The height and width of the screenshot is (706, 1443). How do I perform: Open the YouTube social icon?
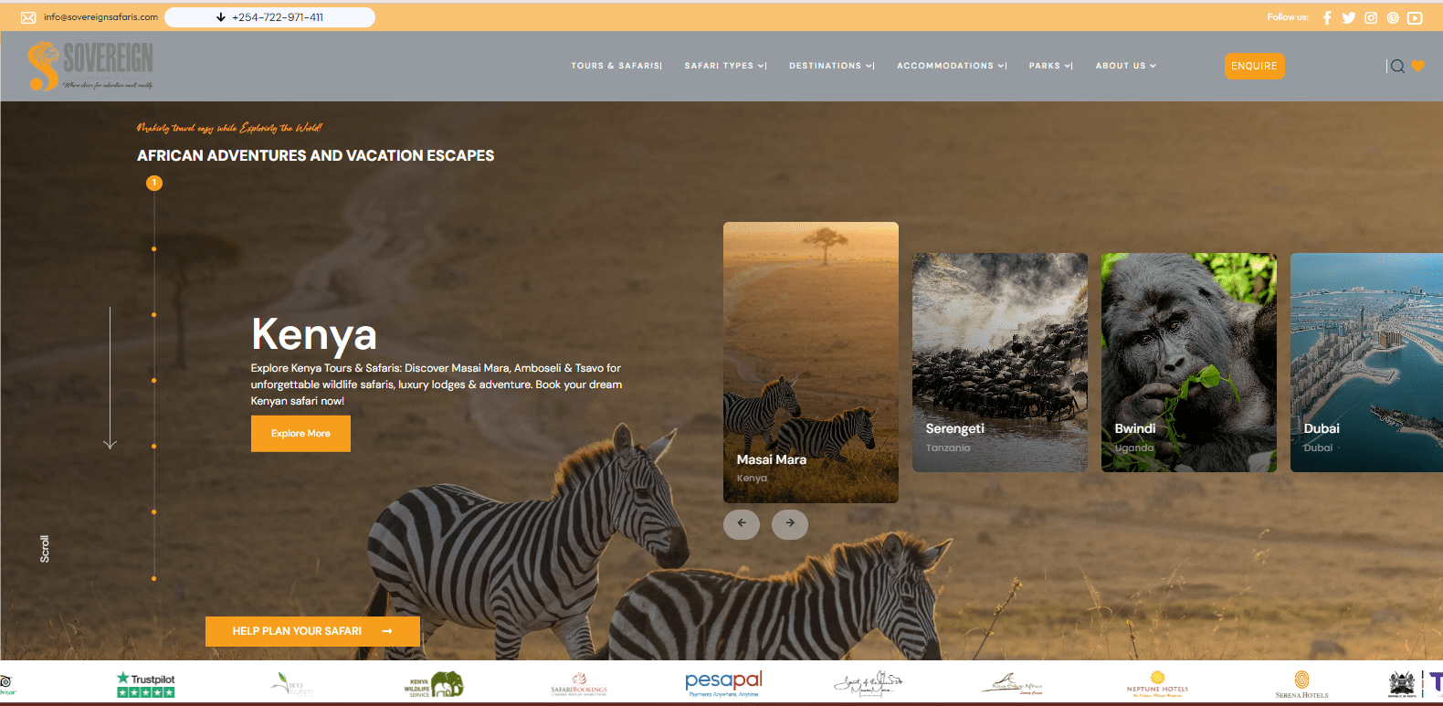click(1415, 17)
